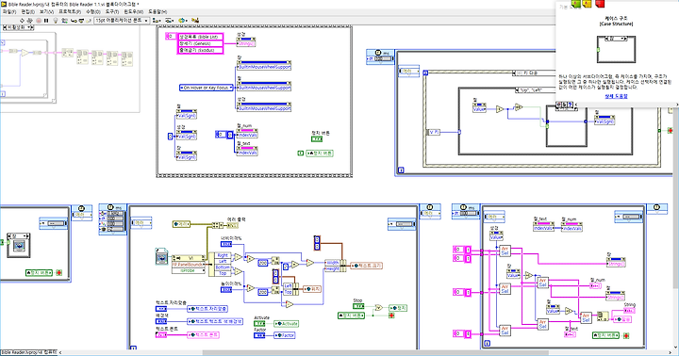679x356 pixels.
Task: Click the Run arrow in the toolbar
Action: tap(22, 21)
